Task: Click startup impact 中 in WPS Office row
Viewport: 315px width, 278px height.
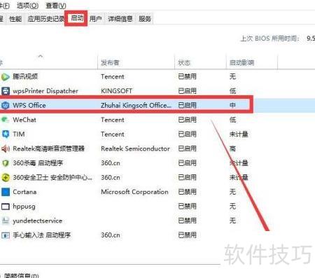Action: pyautogui.click(x=232, y=105)
